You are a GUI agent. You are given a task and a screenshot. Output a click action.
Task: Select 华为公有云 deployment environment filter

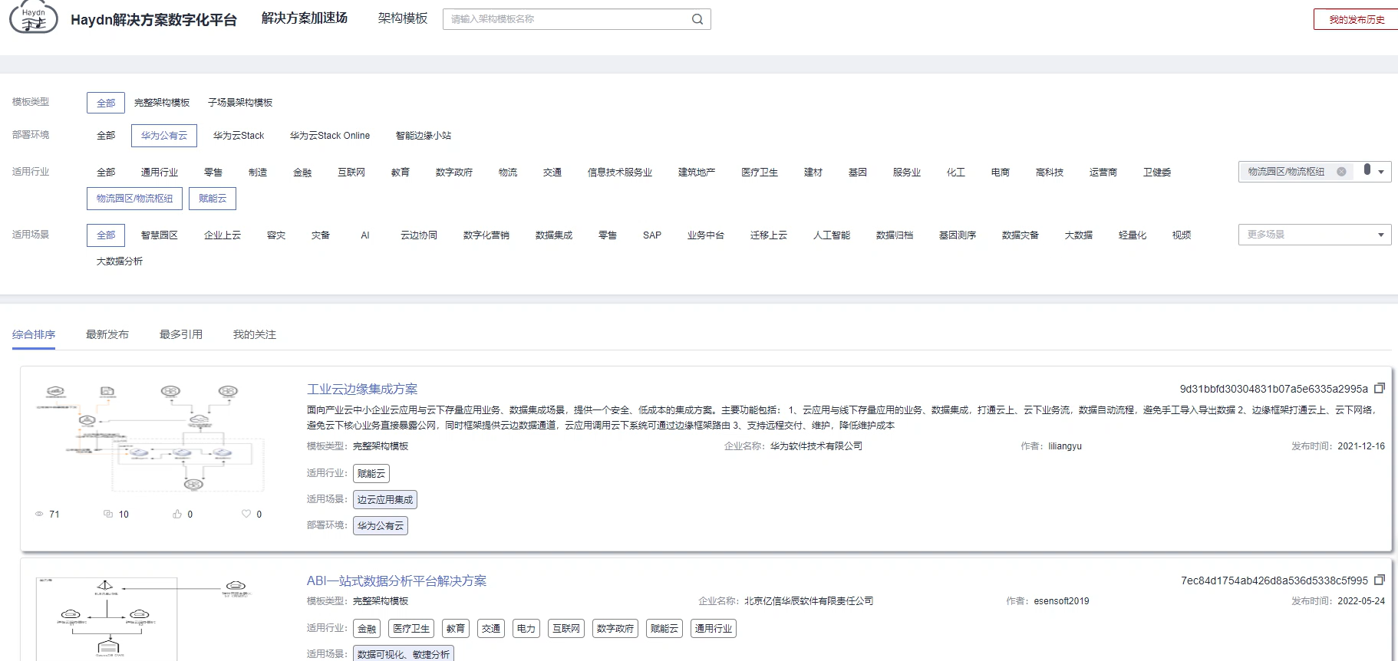pyautogui.click(x=164, y=136)
